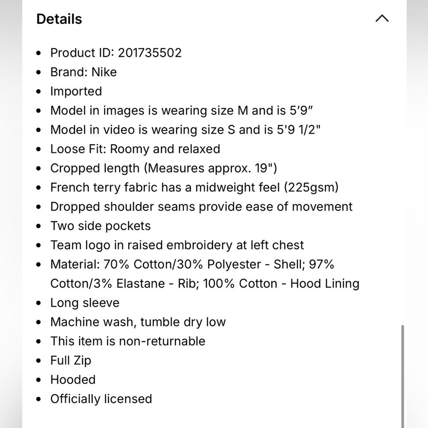Click the Imported bullet item
This screenshot has width=428, height=428.
pyautogui.click(x=76, y=91)
